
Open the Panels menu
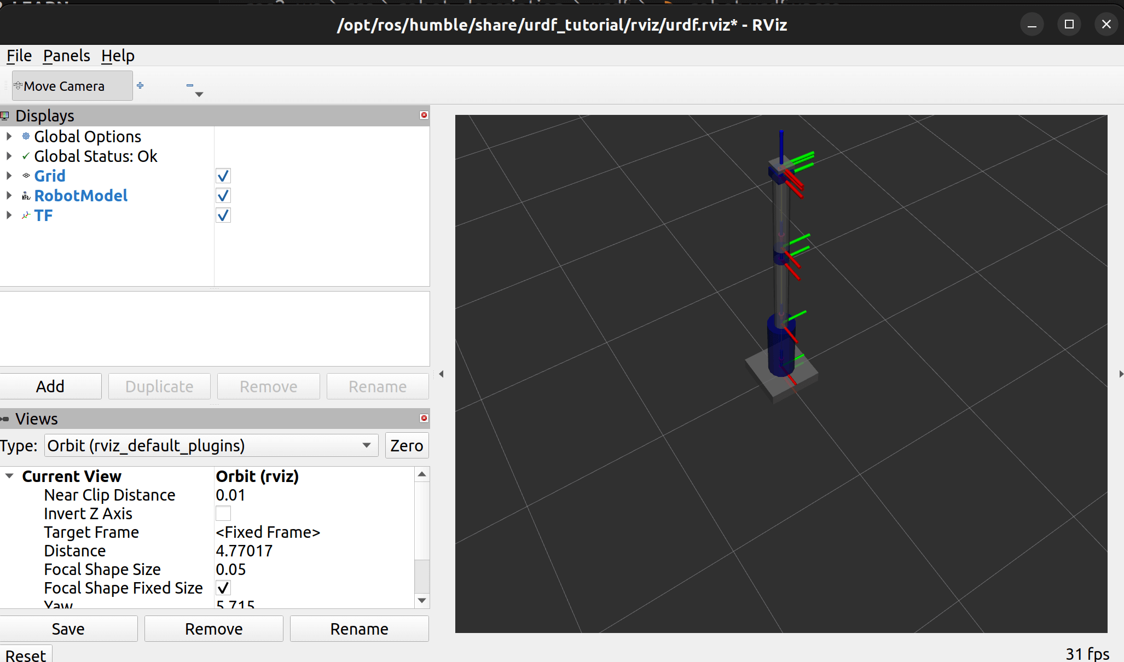(66, 56)
